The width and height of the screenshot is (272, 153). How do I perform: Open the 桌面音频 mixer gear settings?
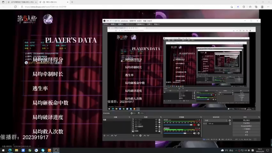coord(199,133)
